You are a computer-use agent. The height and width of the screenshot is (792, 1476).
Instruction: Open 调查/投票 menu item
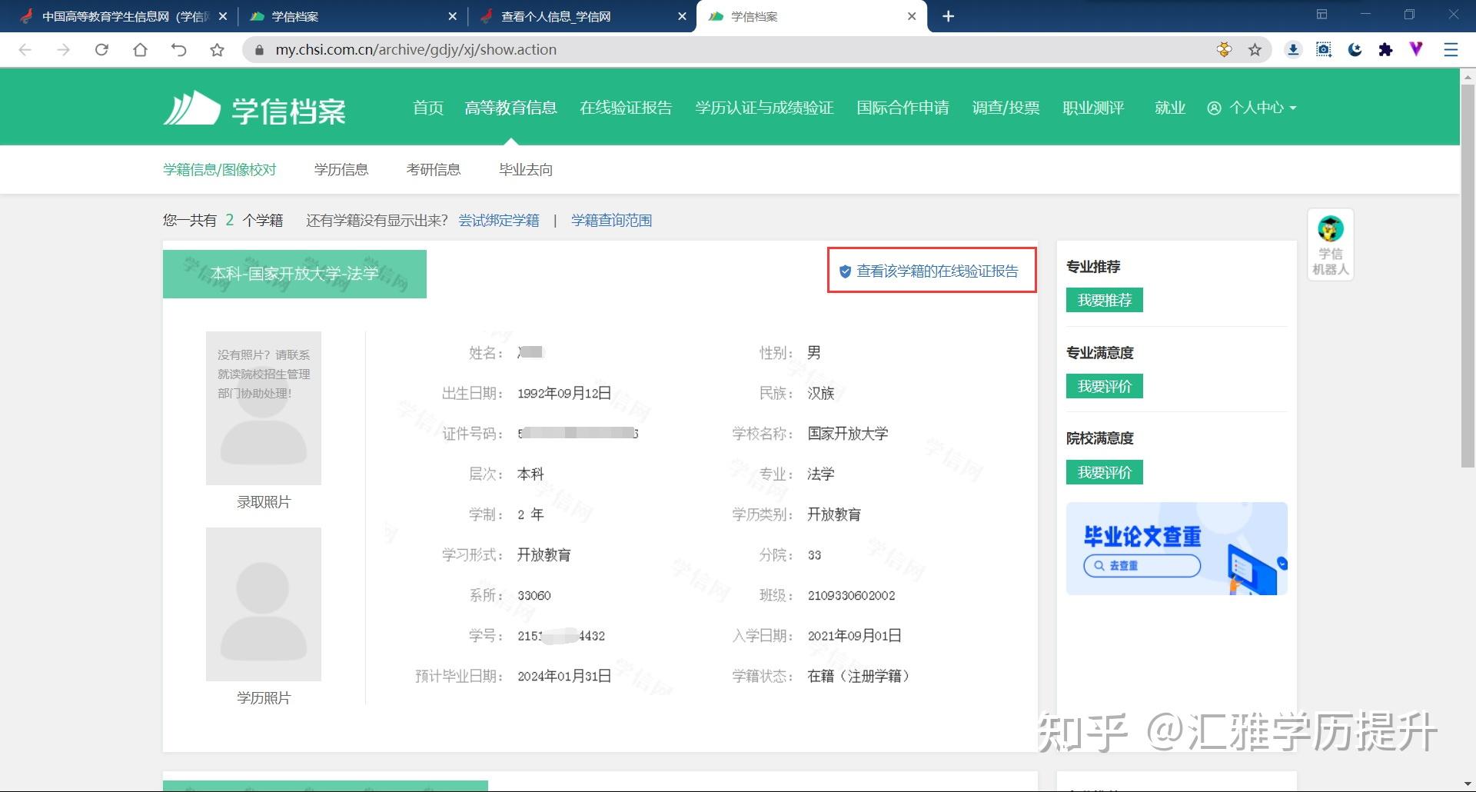click(1006, 108)
